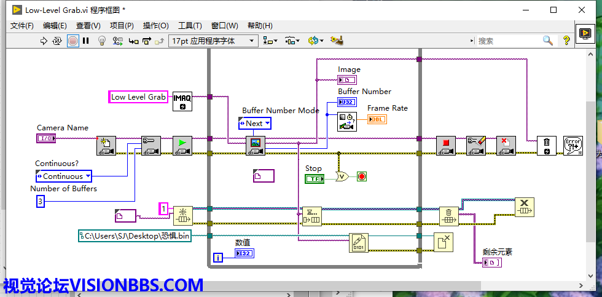The width and height of the screenshot is (602, 297).
Task: Click the Pause button in the toolbar
Action: (86, 41)
